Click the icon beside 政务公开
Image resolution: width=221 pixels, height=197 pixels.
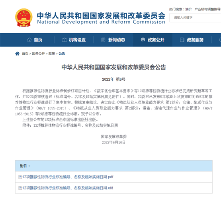(143, 40)
